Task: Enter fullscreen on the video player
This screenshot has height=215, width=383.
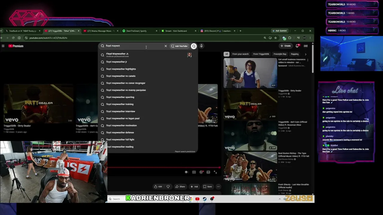Action: [215, 172]
